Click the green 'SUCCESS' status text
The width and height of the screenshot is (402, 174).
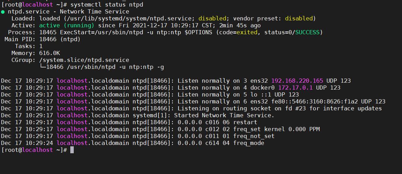point(307,32)
